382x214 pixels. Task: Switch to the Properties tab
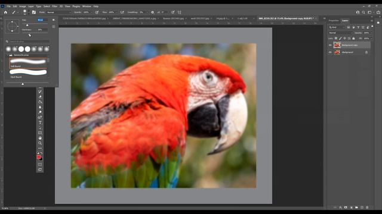[x=334, y=21]
